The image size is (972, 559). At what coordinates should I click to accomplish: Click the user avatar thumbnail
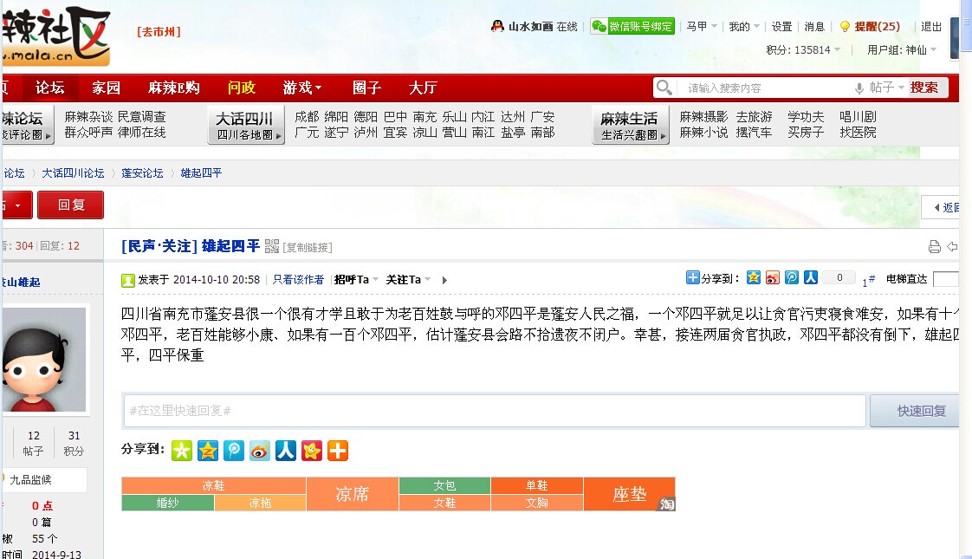point(43,360)
